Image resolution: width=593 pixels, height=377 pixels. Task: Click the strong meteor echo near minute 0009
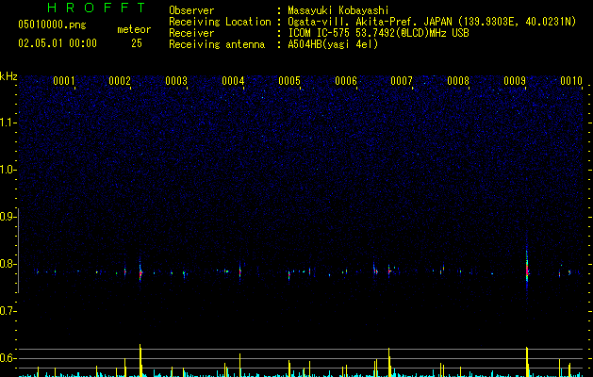click(527, 269)
